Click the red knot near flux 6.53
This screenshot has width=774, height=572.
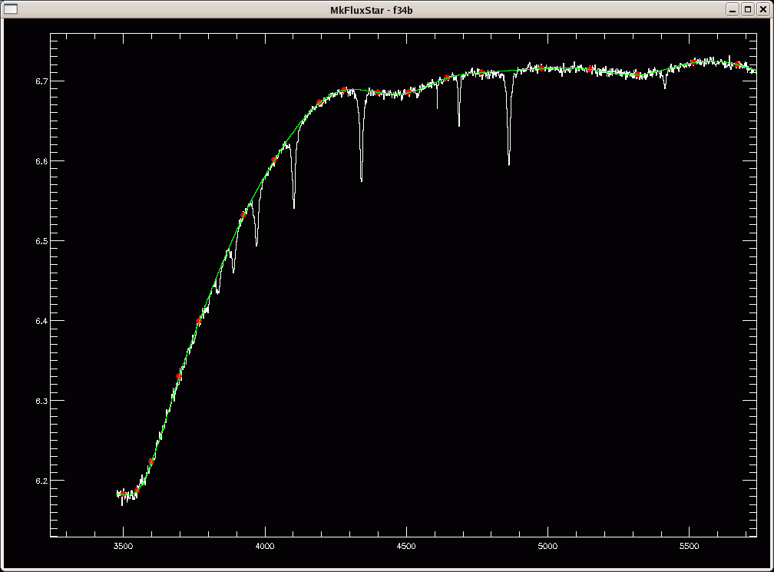[x=243, y=215]
